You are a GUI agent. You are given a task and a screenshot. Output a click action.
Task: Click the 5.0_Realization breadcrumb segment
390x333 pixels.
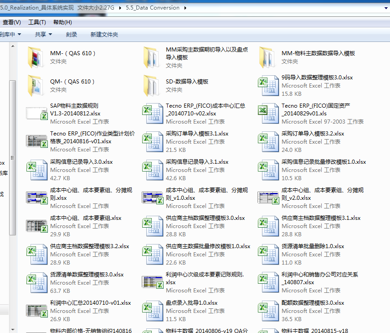click(x=57, y=8)
